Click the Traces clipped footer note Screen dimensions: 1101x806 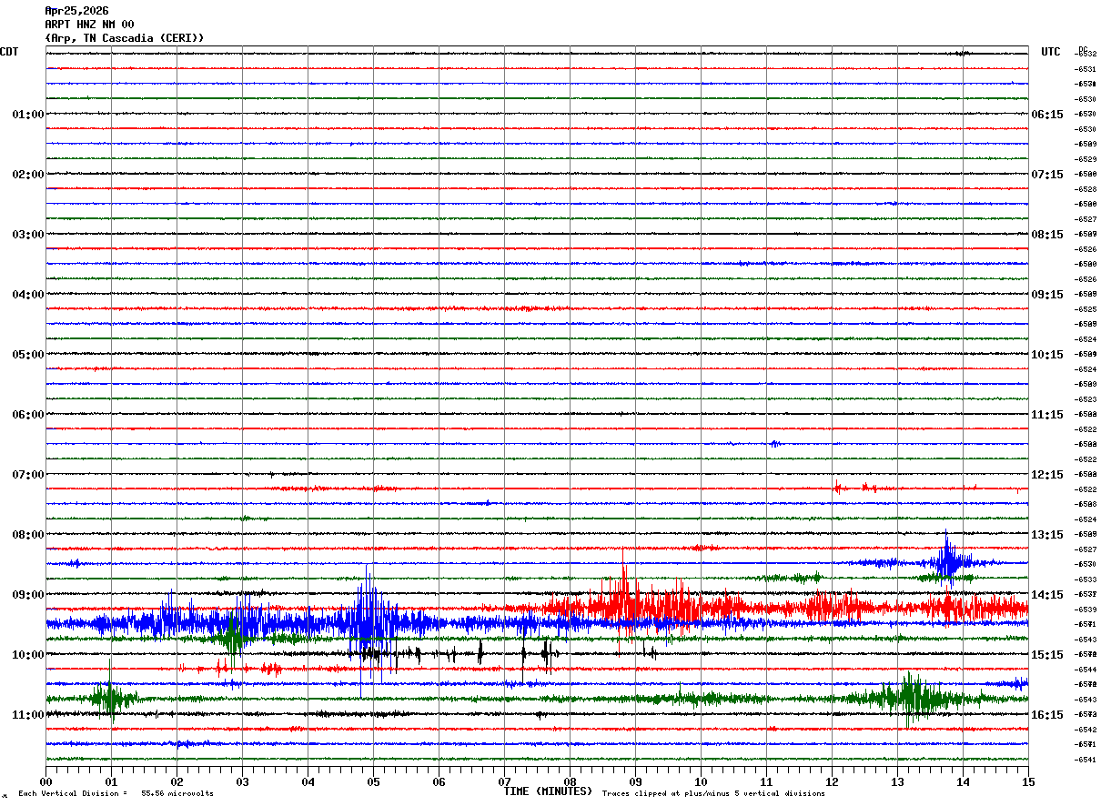713,794
